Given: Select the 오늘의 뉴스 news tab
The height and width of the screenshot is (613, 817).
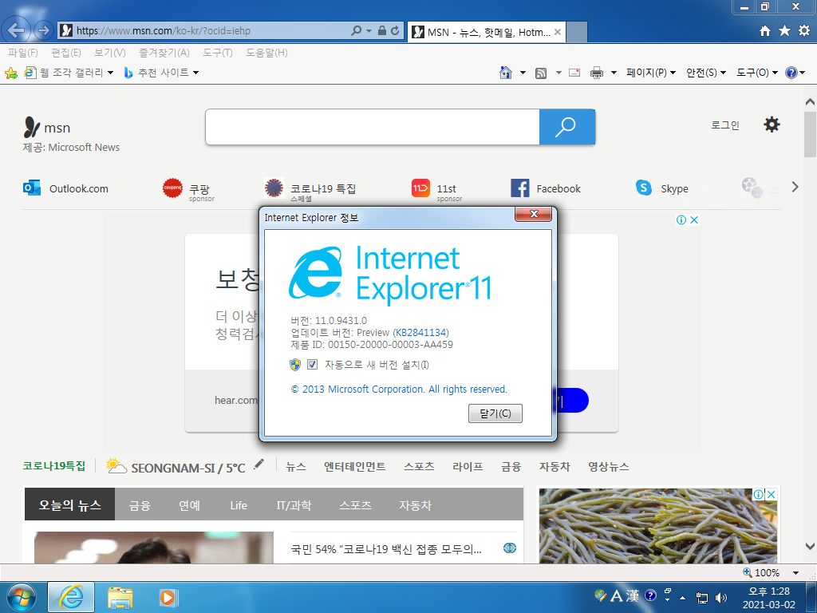Looking at the screenshot, I should point(70,504).
